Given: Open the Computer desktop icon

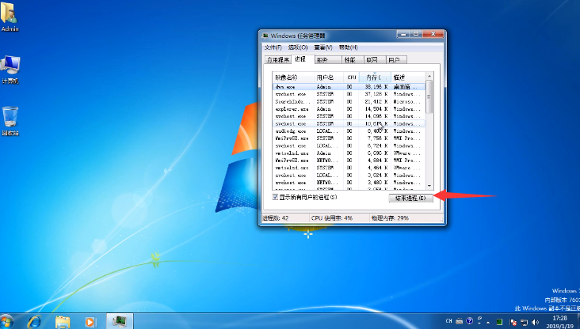Looking at the screenshot, I should click(x=10, y=66).
